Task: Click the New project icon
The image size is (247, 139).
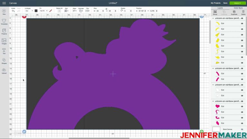Action: [4, 11]
